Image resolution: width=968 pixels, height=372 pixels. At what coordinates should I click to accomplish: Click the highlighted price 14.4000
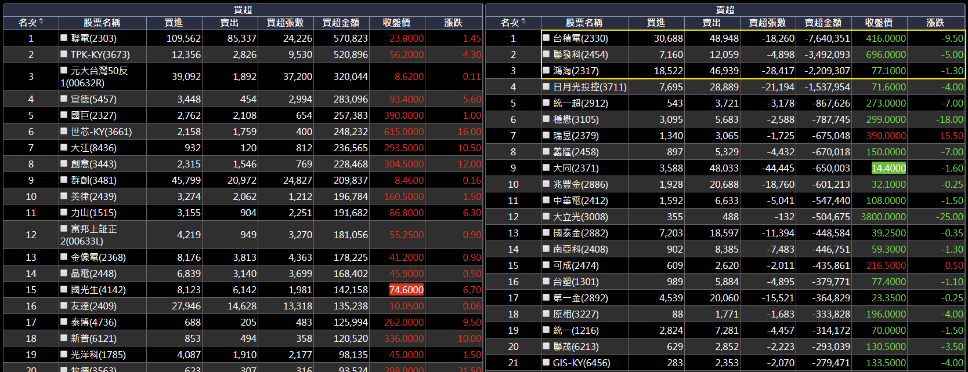[888, 168]
